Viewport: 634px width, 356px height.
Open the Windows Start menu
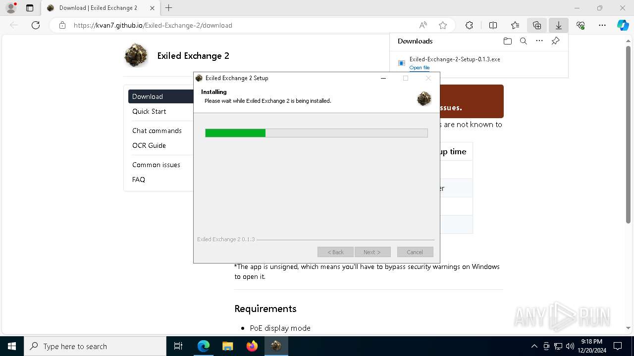coord(12,346)
